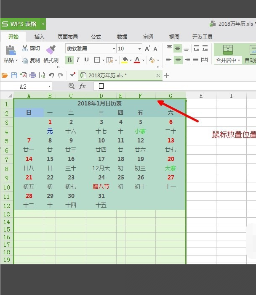This screenshot has height=295, width=256.
Task: Click the draw border table icon
Action: click(109, 60)
